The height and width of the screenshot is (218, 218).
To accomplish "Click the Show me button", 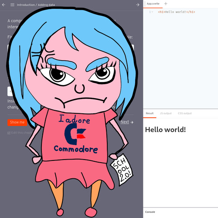I will (x=17, y=123).
